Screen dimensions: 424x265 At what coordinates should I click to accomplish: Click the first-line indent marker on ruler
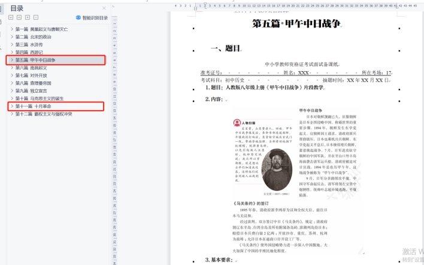(204, 4)
